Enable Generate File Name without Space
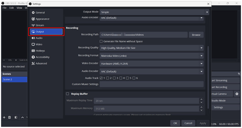 (x=101, y=41)
